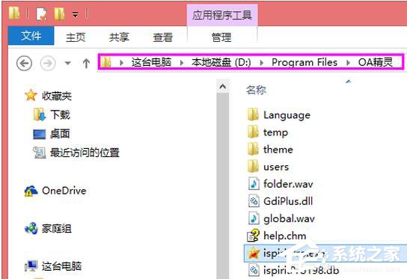Screen dimensions: 407x279
Task: Expand the arrow after Program Files breadcrumb
Action: [x=348, y=63]
